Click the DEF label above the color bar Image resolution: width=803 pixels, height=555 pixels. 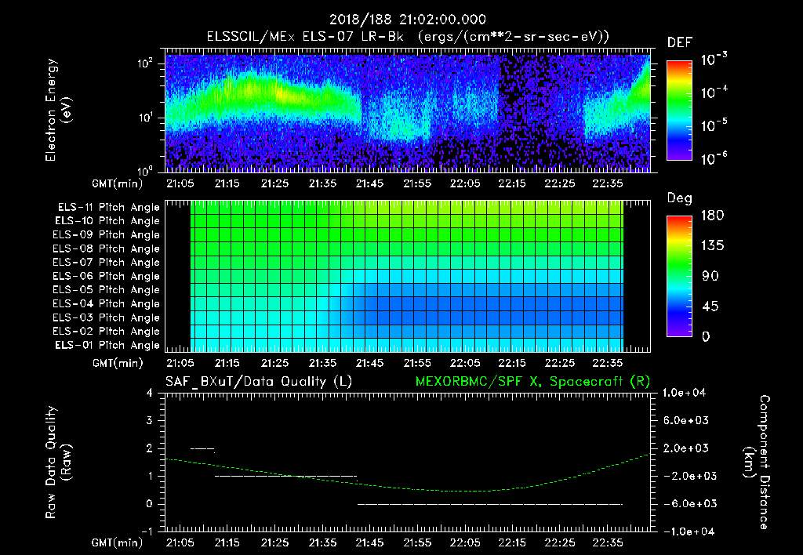click(x=680, y=43)
